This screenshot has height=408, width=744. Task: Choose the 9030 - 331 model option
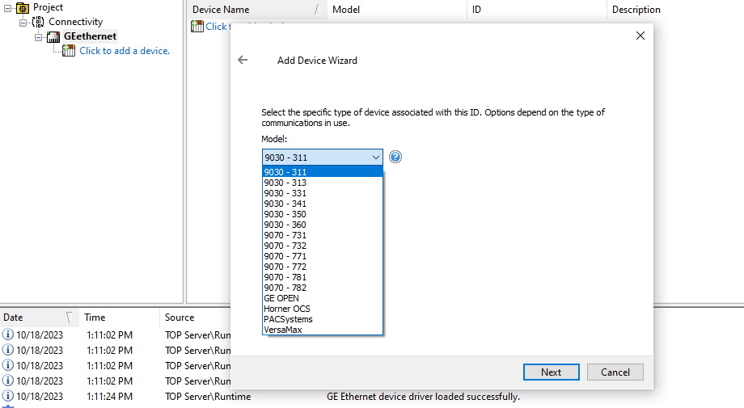point(323,193)
